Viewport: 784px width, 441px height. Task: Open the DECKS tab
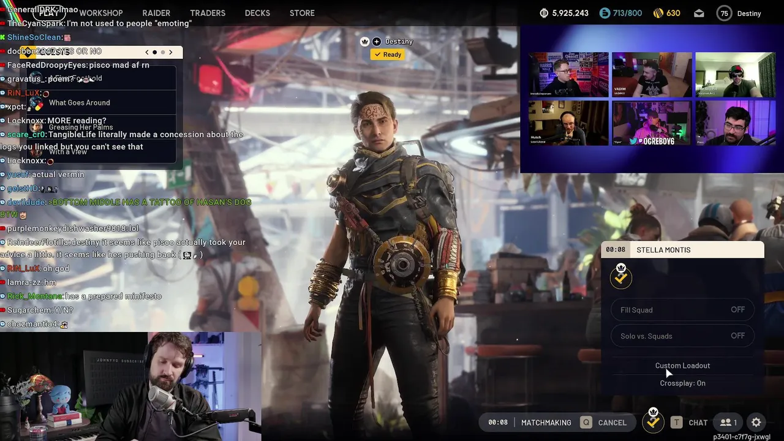point(257,13)
